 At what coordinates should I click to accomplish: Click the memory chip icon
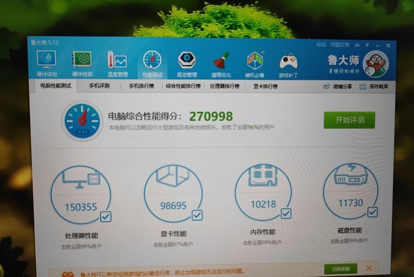263,175
